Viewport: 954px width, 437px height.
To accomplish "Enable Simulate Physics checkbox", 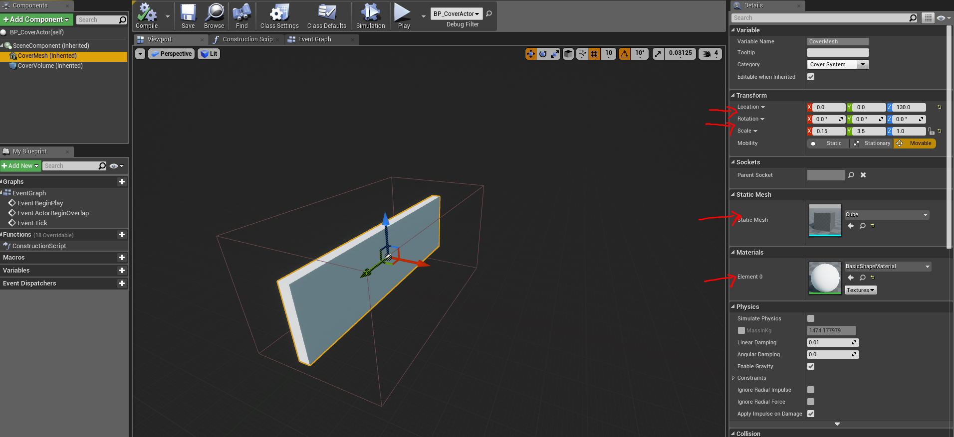I will 811,318.
